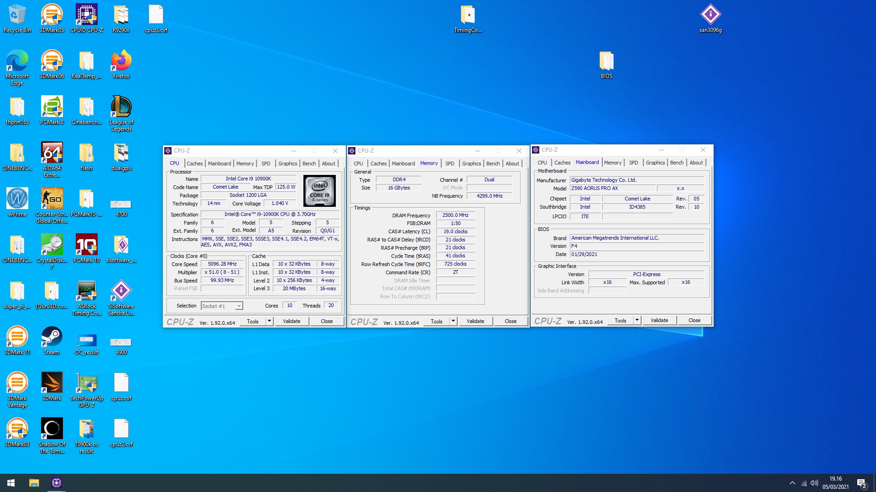Switch to SPD tab in Memory CPU-Z window
The height and width of the screenshot is (492, 876).
(450, 164)
